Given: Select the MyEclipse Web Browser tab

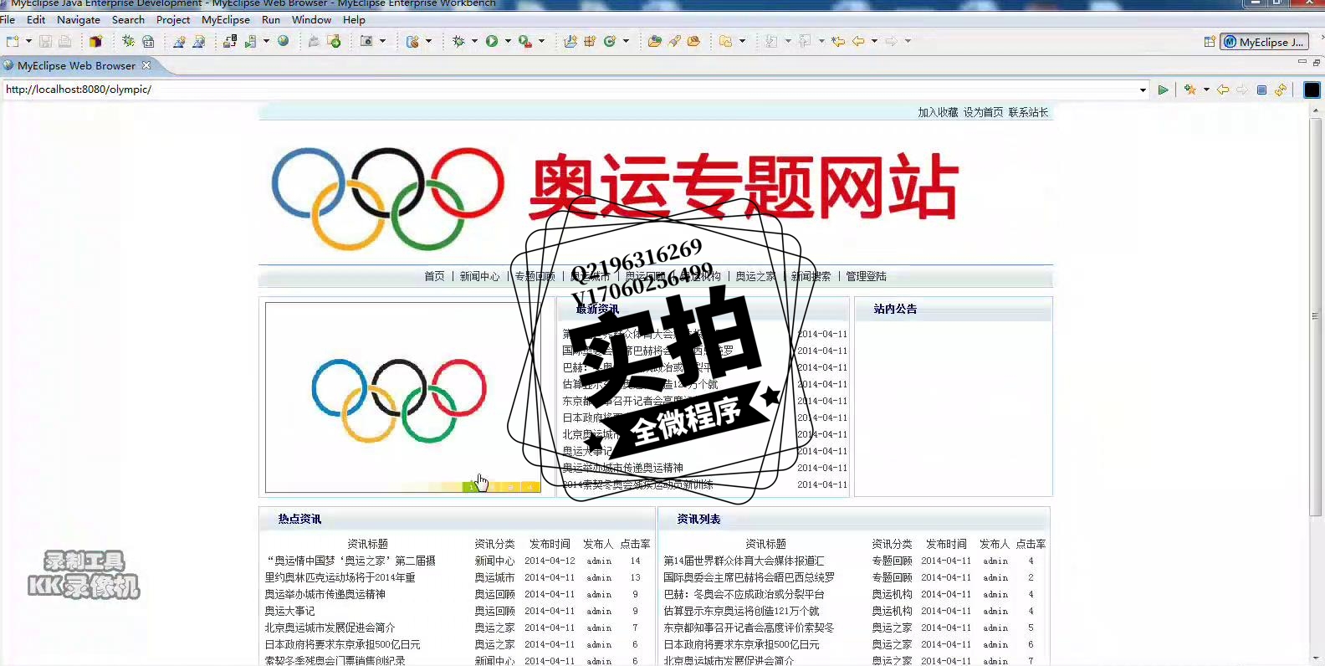Looking at the screenshot, I should click(75, 65).
